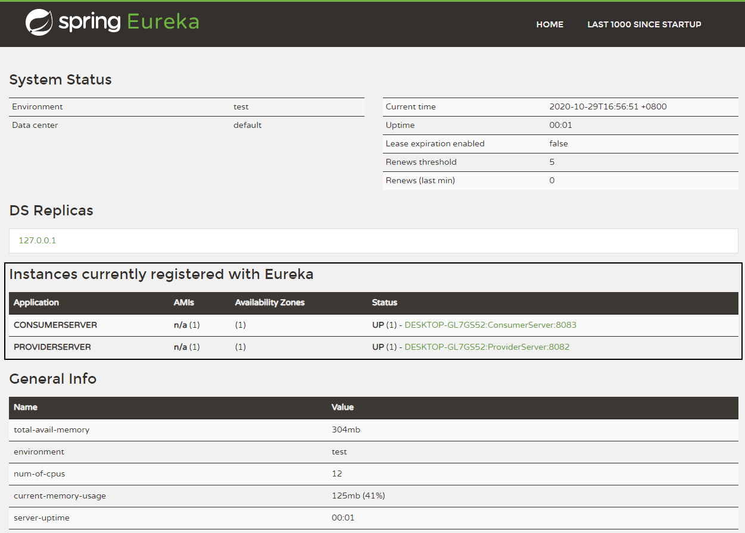Click the Spring leaf logo icon
The image size is (745, 533).
coord(39,23)
